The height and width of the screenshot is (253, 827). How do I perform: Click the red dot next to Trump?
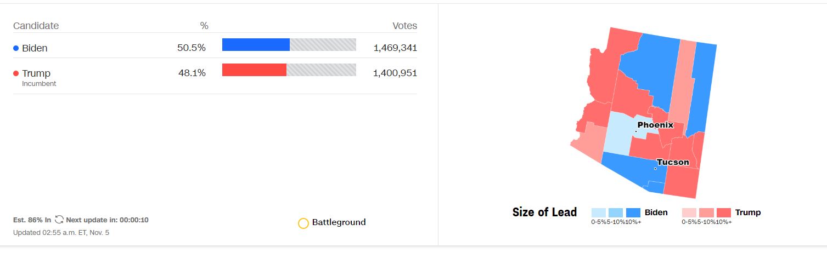(x=16, y=73)
